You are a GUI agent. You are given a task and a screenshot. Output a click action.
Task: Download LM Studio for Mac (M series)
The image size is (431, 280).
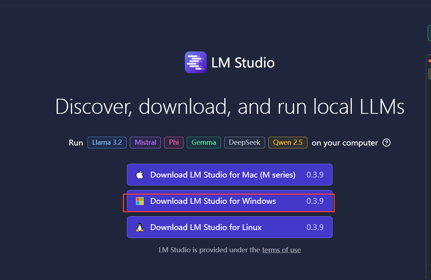[x=229, y=175]
